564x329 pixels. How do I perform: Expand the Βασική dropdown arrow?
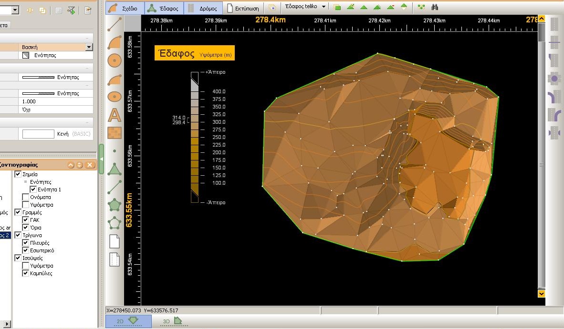point(89,47)
